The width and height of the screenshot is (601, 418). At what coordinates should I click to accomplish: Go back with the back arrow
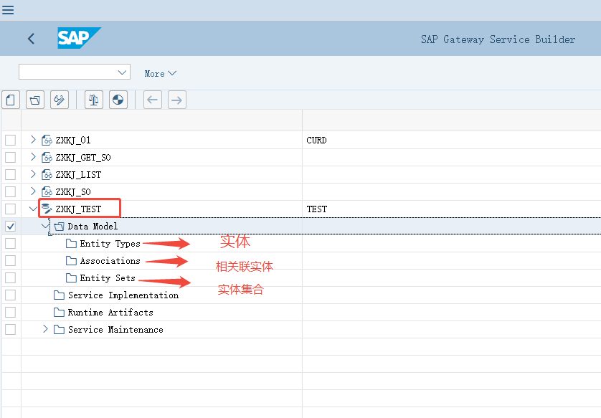click(32, 38)
